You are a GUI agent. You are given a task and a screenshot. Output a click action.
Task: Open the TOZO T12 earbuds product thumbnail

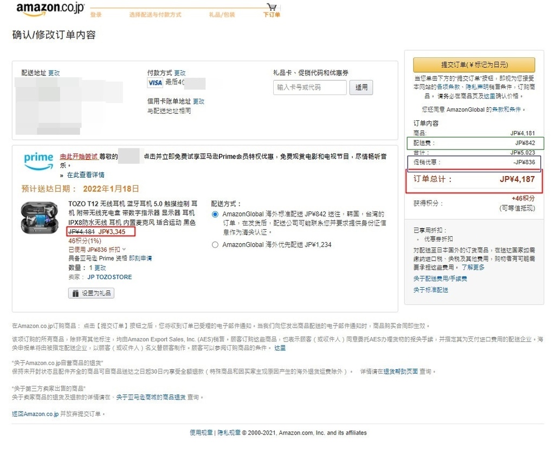[x=39, y=217]
